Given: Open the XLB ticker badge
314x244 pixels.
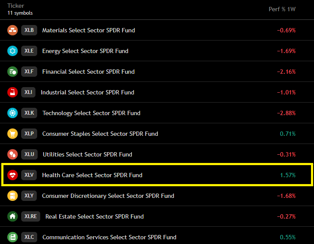Looking at the screenshot, I should [29, 30].
